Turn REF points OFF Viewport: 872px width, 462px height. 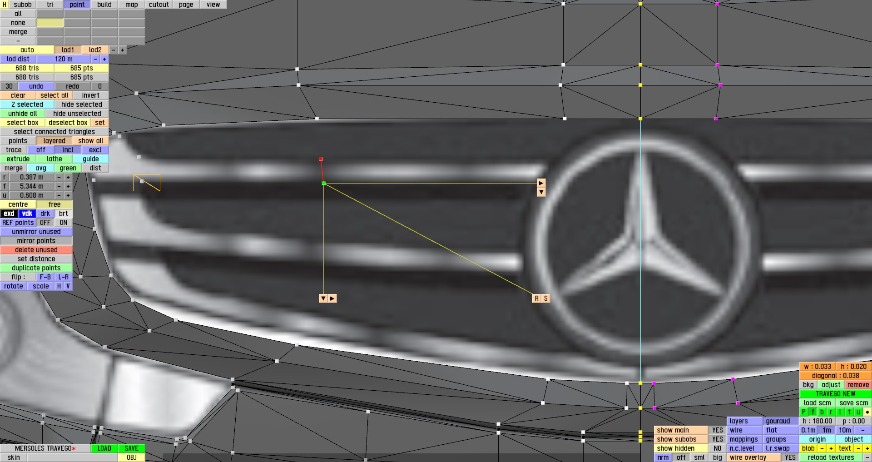45,223
